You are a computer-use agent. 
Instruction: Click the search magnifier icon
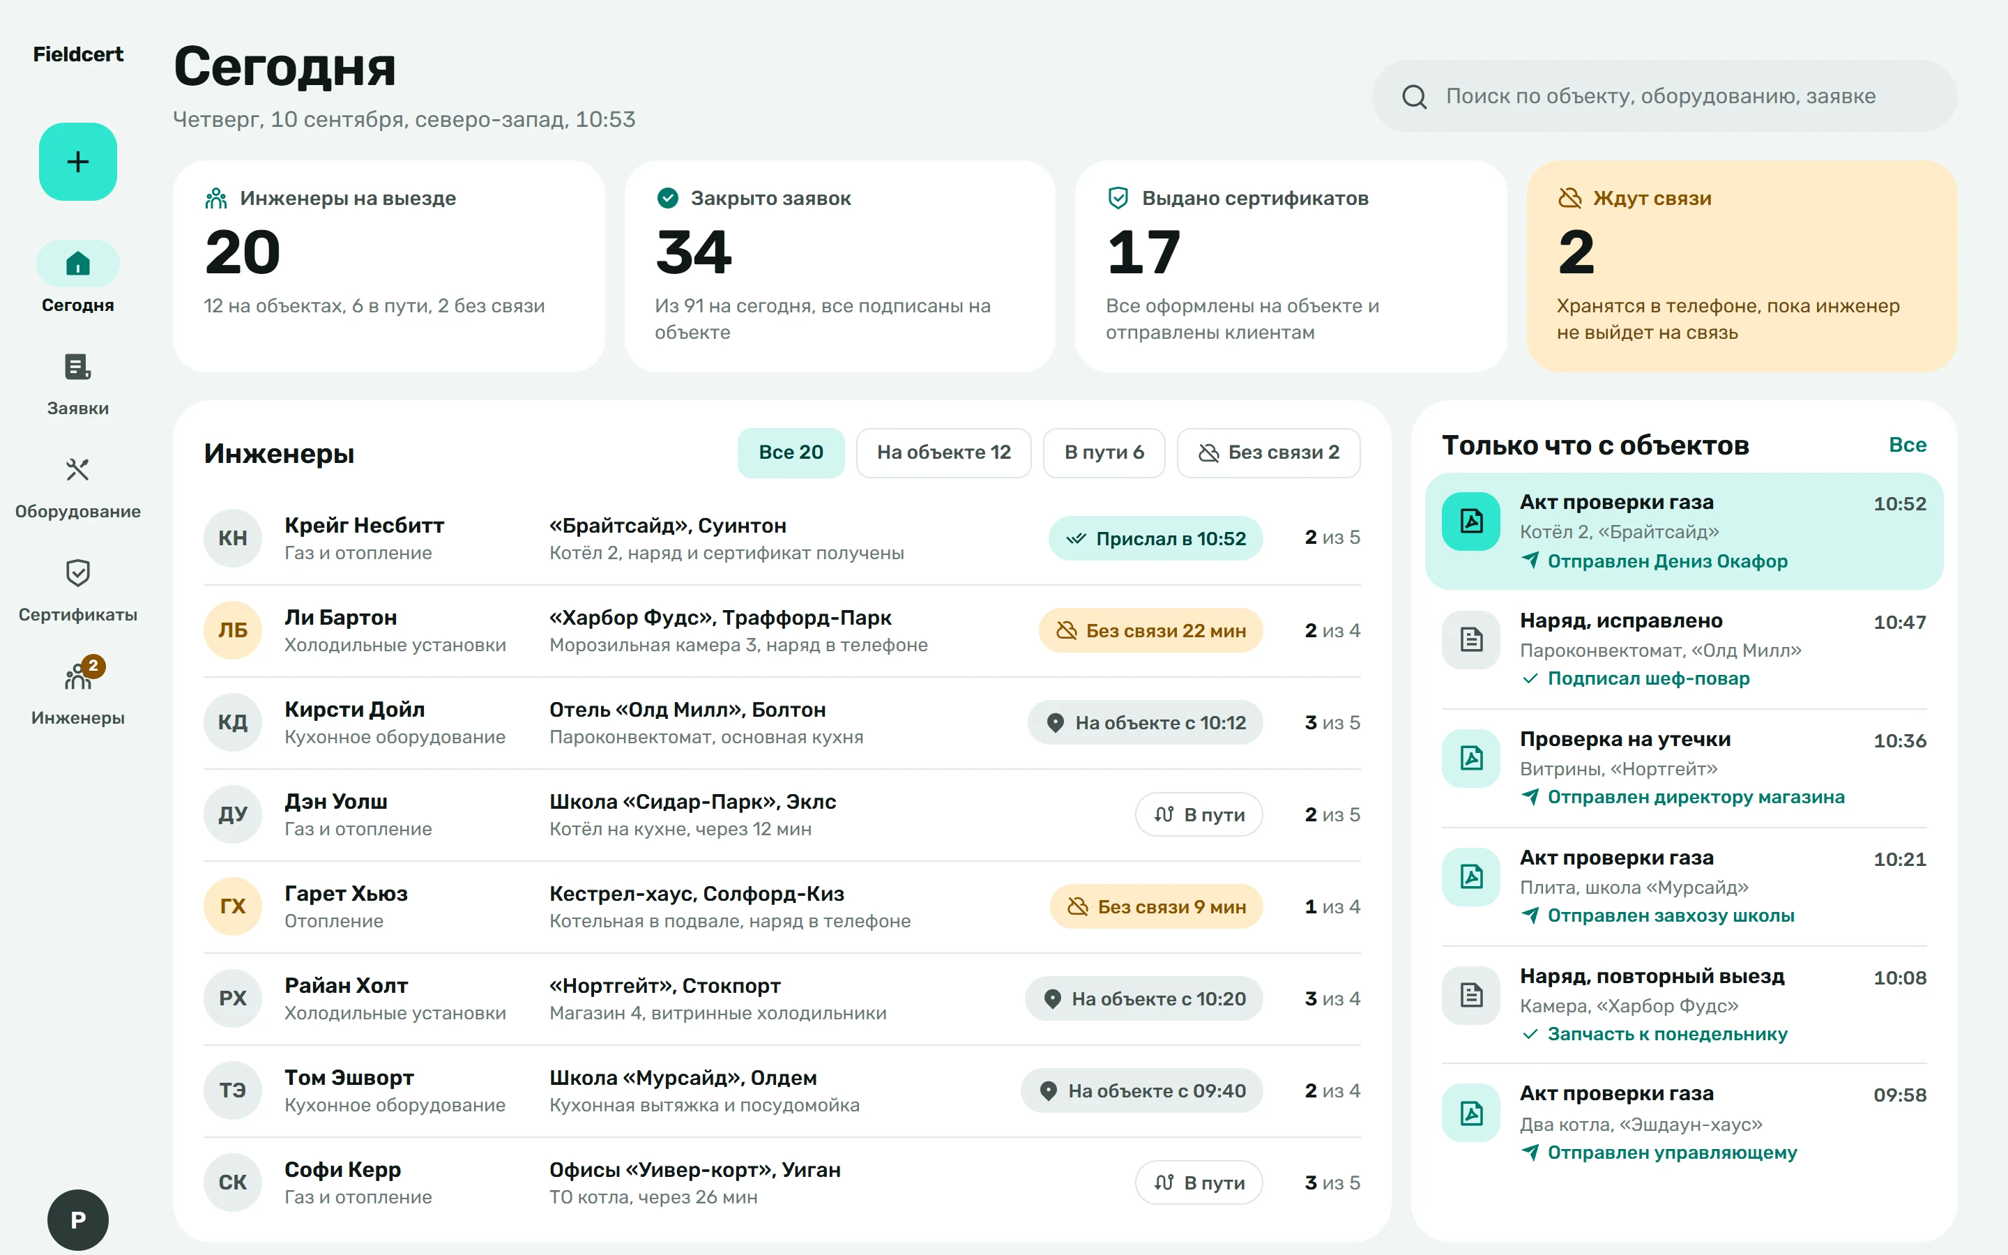(1415, 97)
